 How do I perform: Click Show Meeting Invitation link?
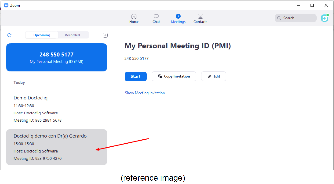tap(145, 93)
